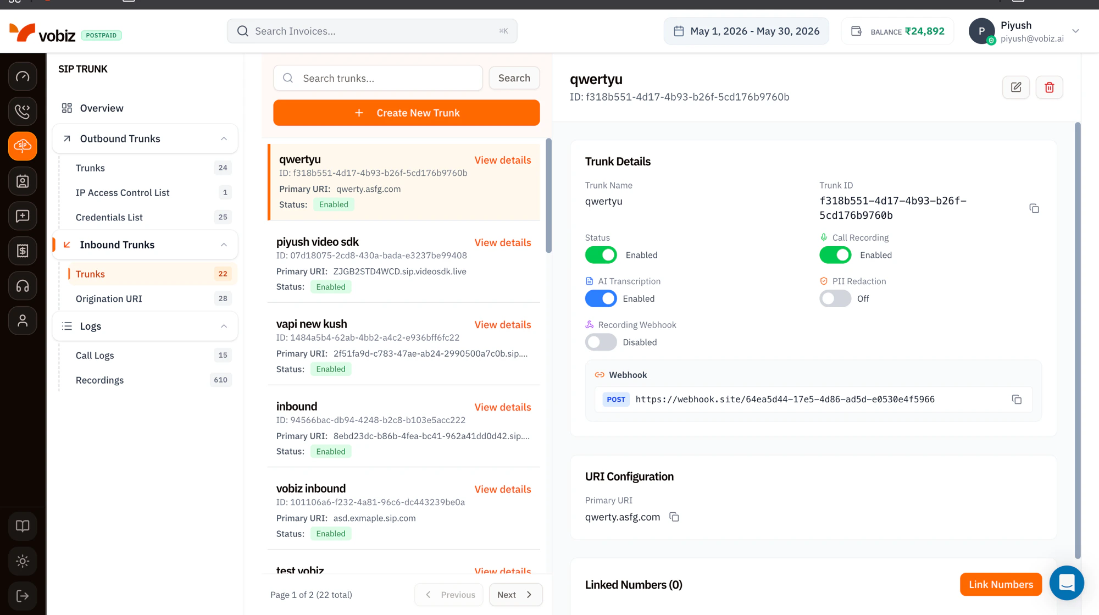
Task: Open the dashboard speedometer icon in sidebar
Action: pos(23,77)
